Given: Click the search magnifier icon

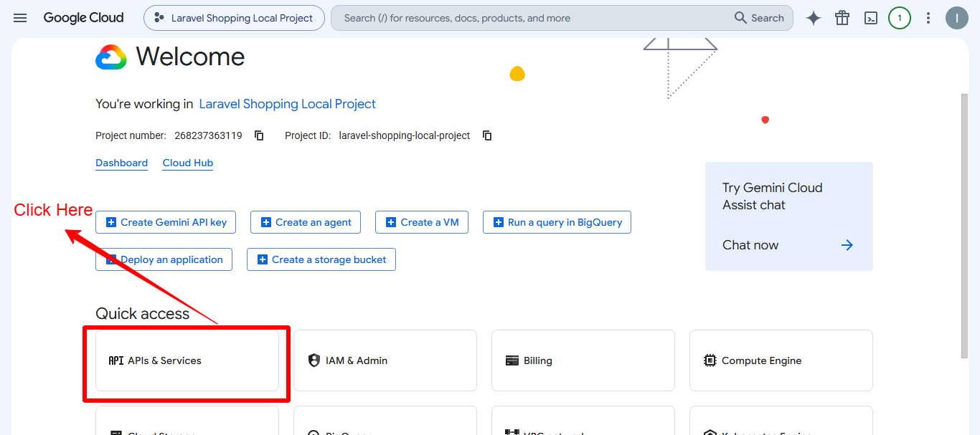Looking at the screenshot, I should (741, 18).
